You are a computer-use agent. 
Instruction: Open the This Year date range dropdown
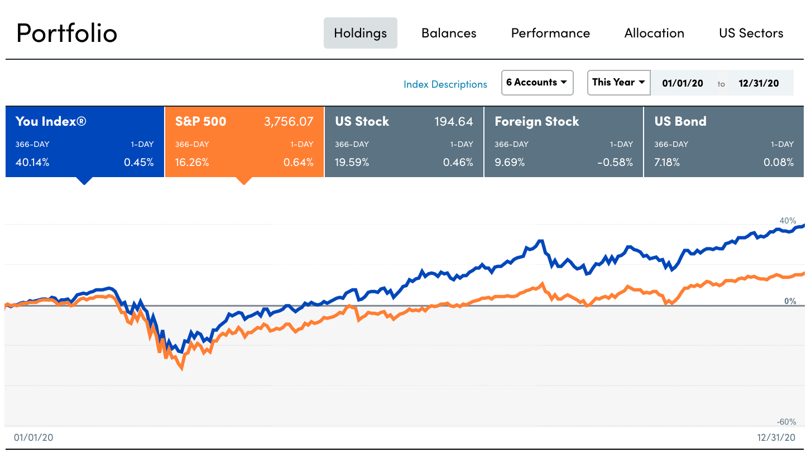point(619,82)
